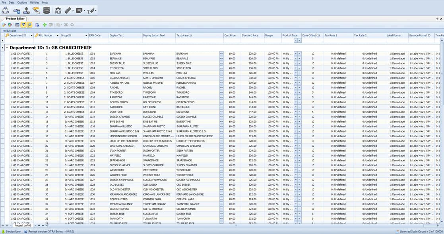The image size is (444, 234).
Task: Click the refresh icon in the Product Editor toolbar
Action: pos(73,25)
